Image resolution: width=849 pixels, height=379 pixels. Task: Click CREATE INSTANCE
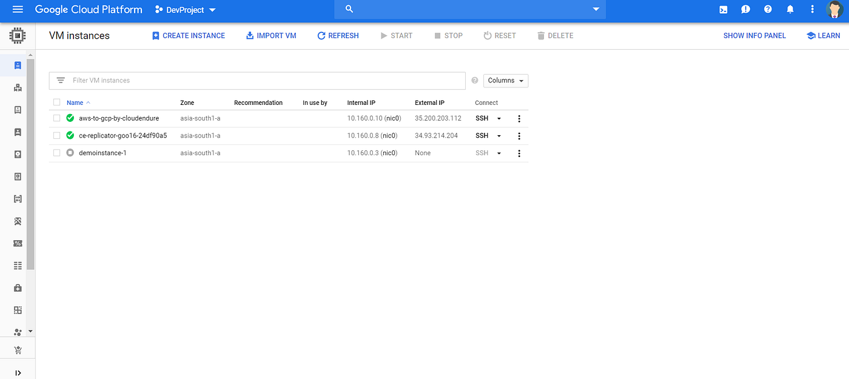click(188, 35)
